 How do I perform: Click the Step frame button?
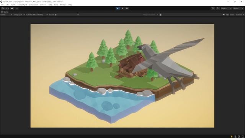click(127, 8)
